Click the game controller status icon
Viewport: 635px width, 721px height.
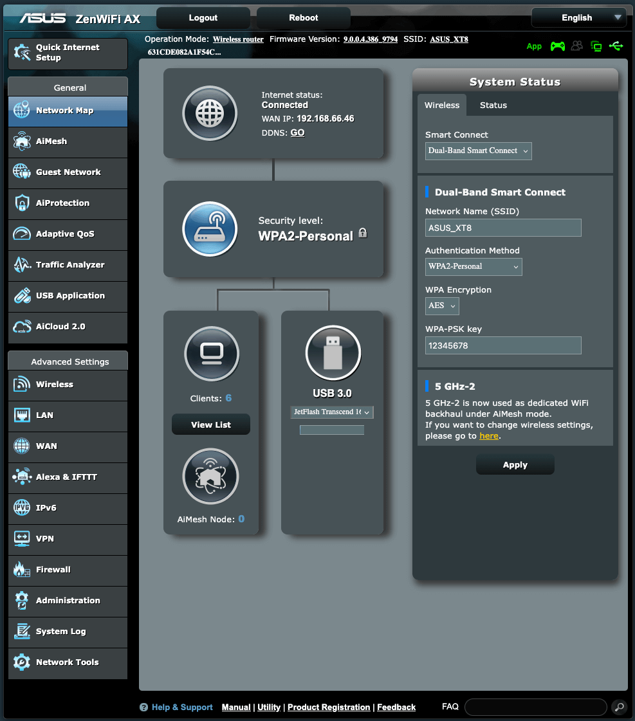click(x=558, y=46)
